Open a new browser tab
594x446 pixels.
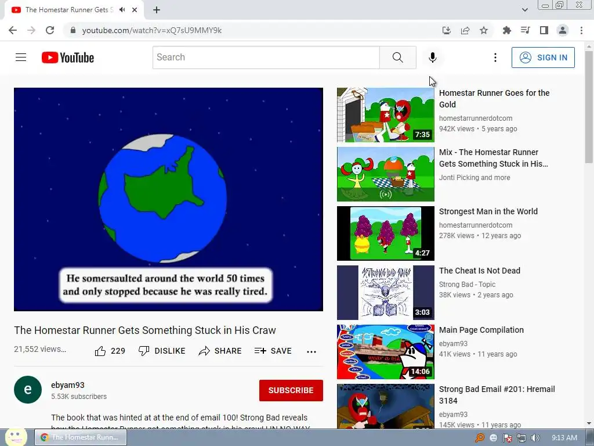pos(157,10)
